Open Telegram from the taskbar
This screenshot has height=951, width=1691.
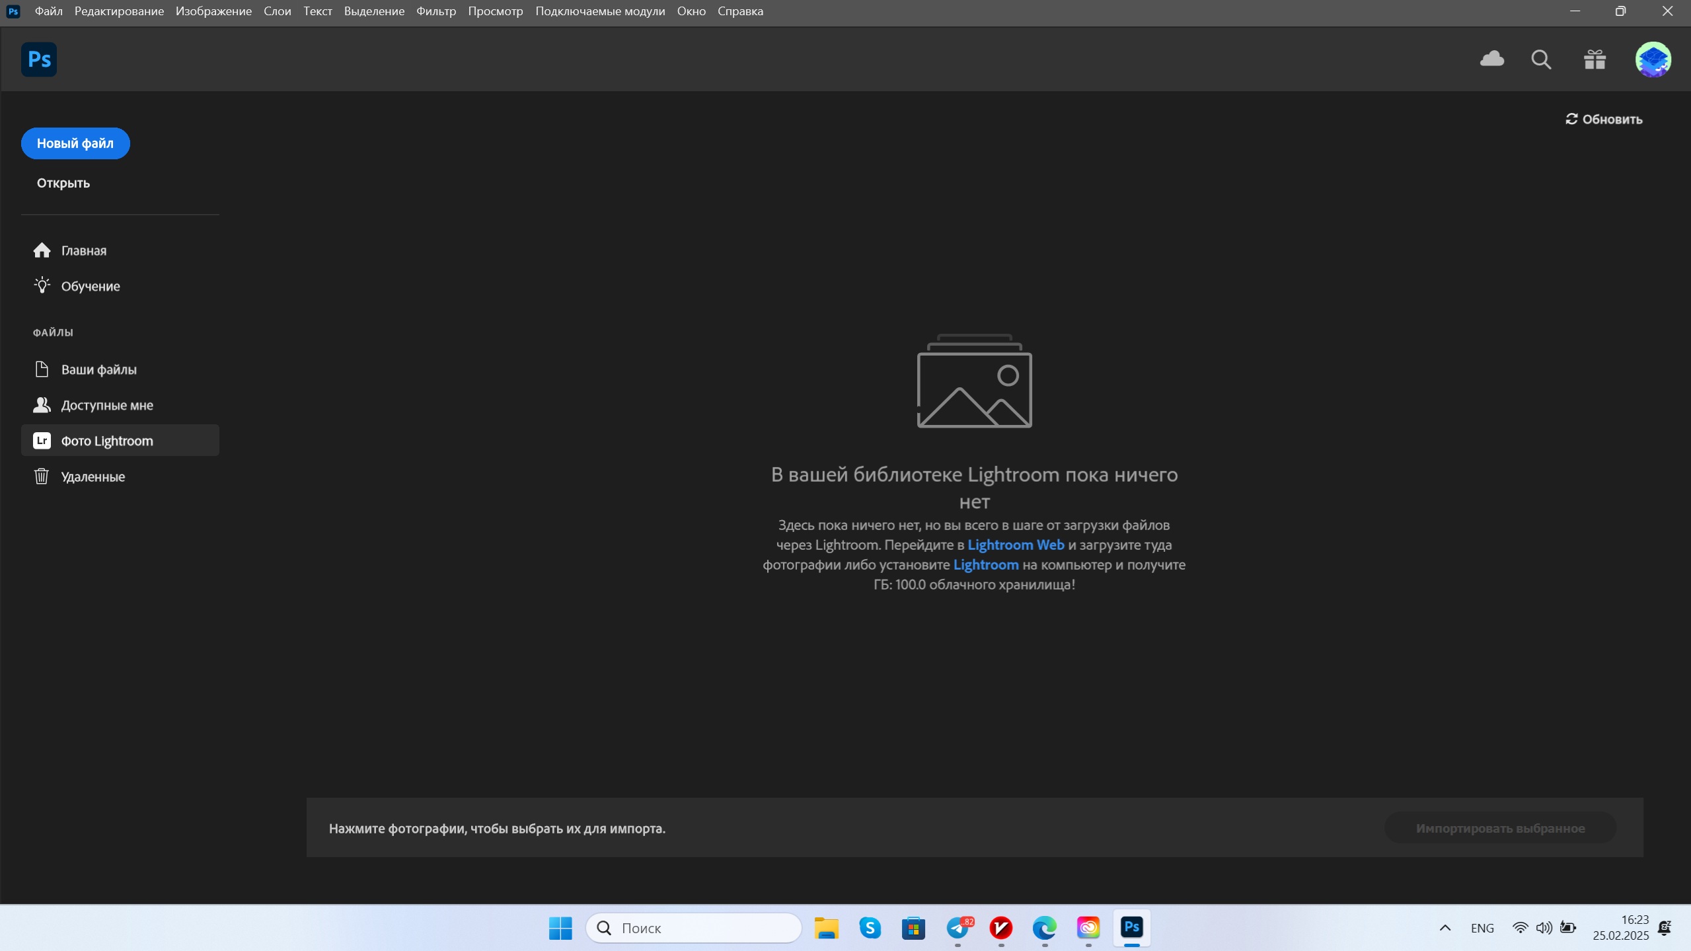tap(958, 928)
